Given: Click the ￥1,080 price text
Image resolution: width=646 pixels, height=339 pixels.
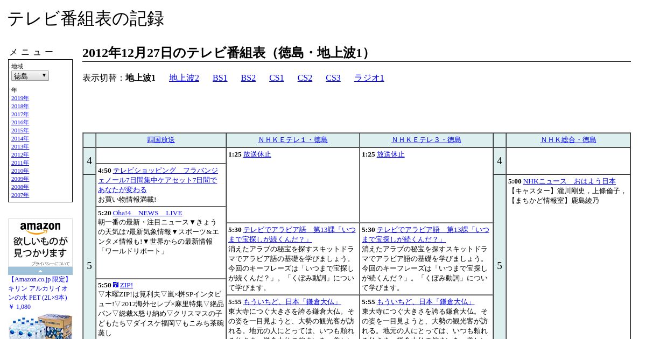Looking at the screenshot, I should pos(19,307).
